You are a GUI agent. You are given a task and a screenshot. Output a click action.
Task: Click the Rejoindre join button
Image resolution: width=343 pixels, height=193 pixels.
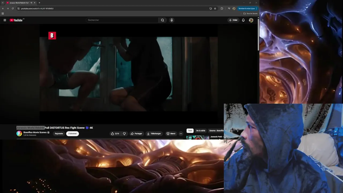click(59, 133)
